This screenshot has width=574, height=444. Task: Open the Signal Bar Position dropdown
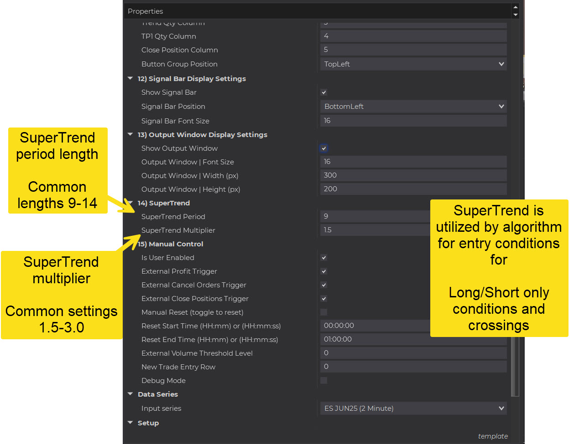[413, 107]
